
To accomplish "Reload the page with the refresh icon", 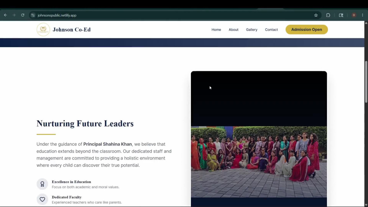I will tap(23, 15).
